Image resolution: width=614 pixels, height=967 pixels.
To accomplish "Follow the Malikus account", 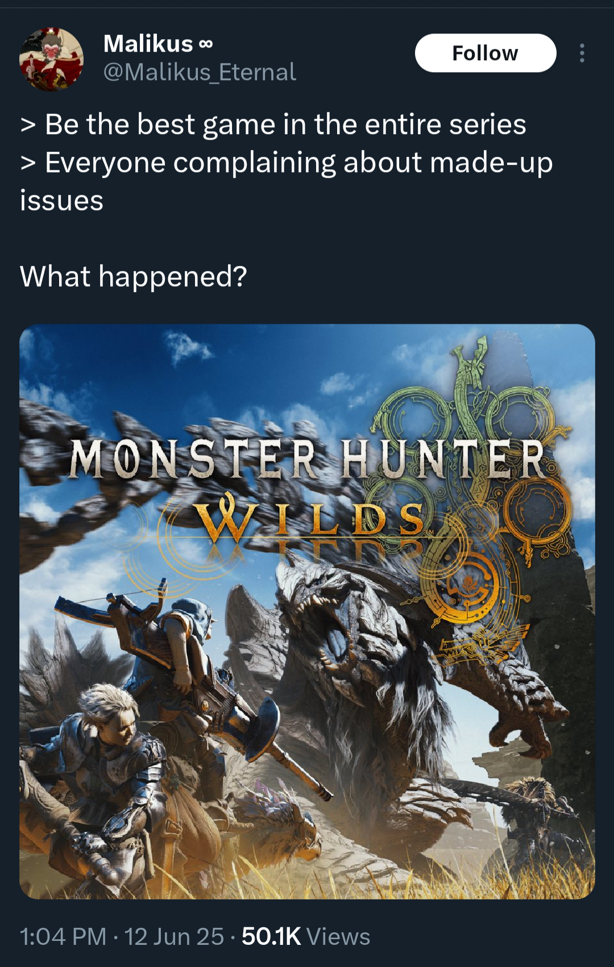I will (486, 53).
